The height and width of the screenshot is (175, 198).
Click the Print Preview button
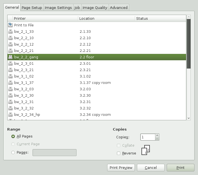121,168
